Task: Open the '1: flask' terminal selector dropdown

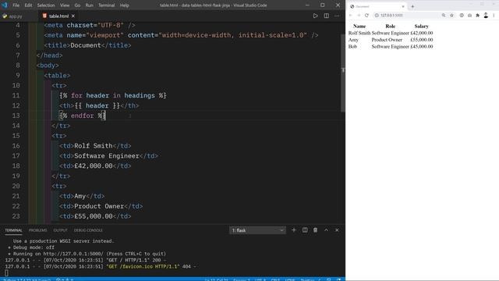Action: (257, 230)
